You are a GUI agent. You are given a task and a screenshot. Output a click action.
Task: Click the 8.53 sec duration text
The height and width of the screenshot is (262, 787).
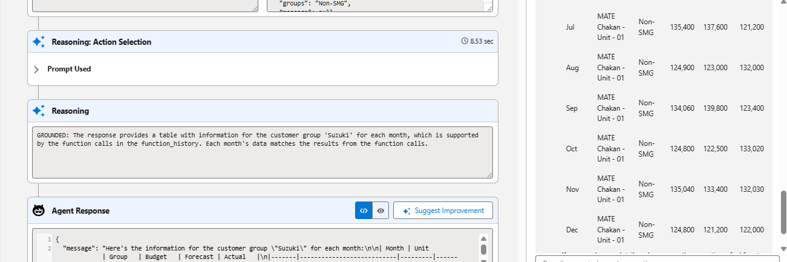coord(482,42)
